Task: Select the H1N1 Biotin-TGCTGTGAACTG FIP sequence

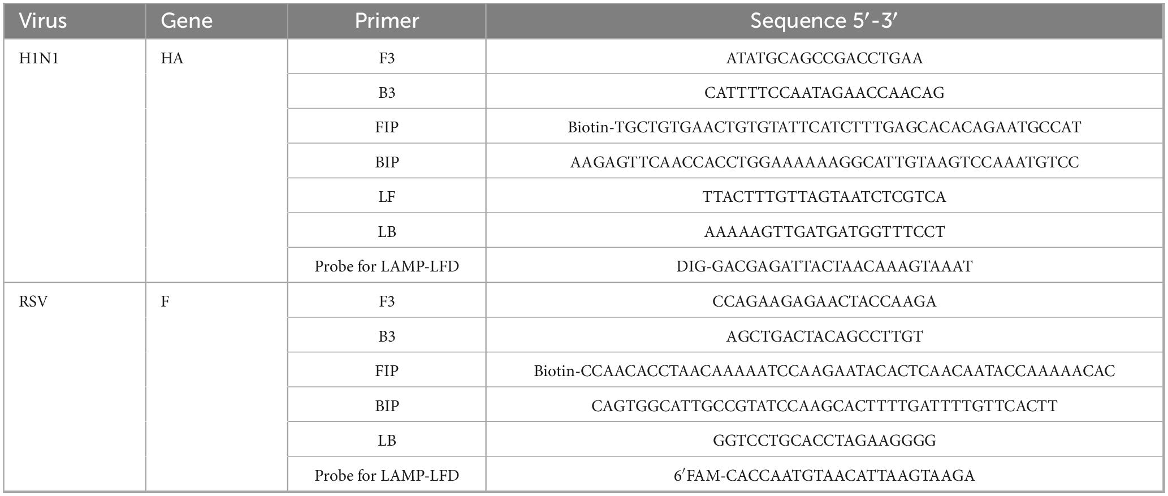Action: coord(824,127)
